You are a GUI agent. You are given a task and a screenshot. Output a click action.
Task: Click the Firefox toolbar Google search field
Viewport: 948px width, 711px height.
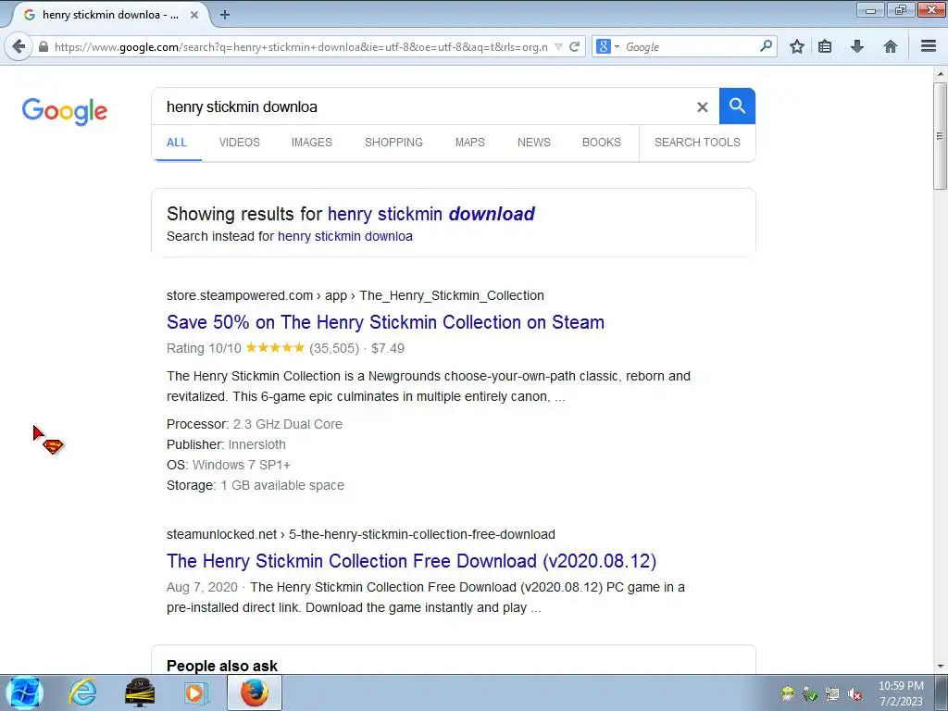click(689, 46)
